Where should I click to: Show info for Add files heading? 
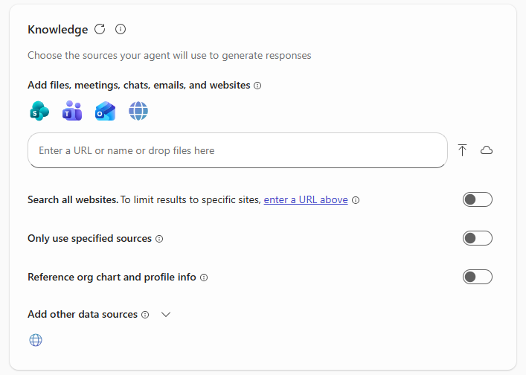[257, 86]
